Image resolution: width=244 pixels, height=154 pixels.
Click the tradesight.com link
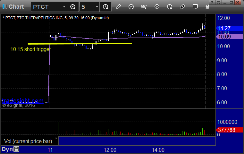pyautogui.click(x=23, y=101)
